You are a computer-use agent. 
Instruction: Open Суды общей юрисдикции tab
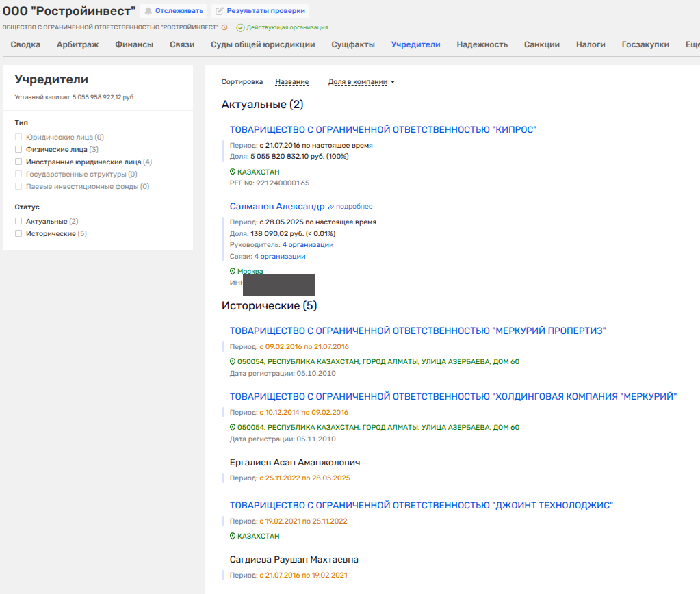pyautogui.click(x=263, y=44)
